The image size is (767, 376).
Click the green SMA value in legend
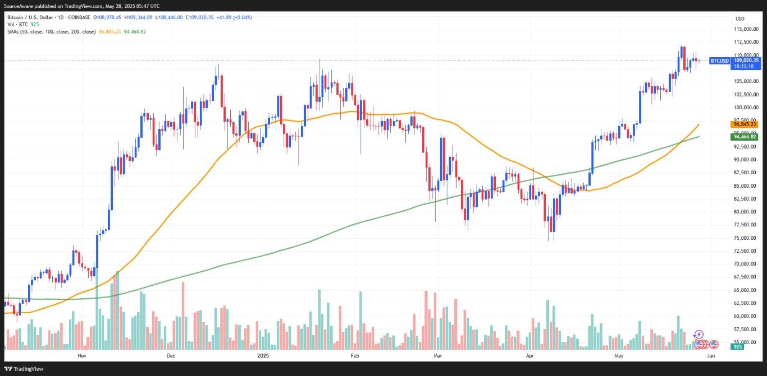coord(135,31)
